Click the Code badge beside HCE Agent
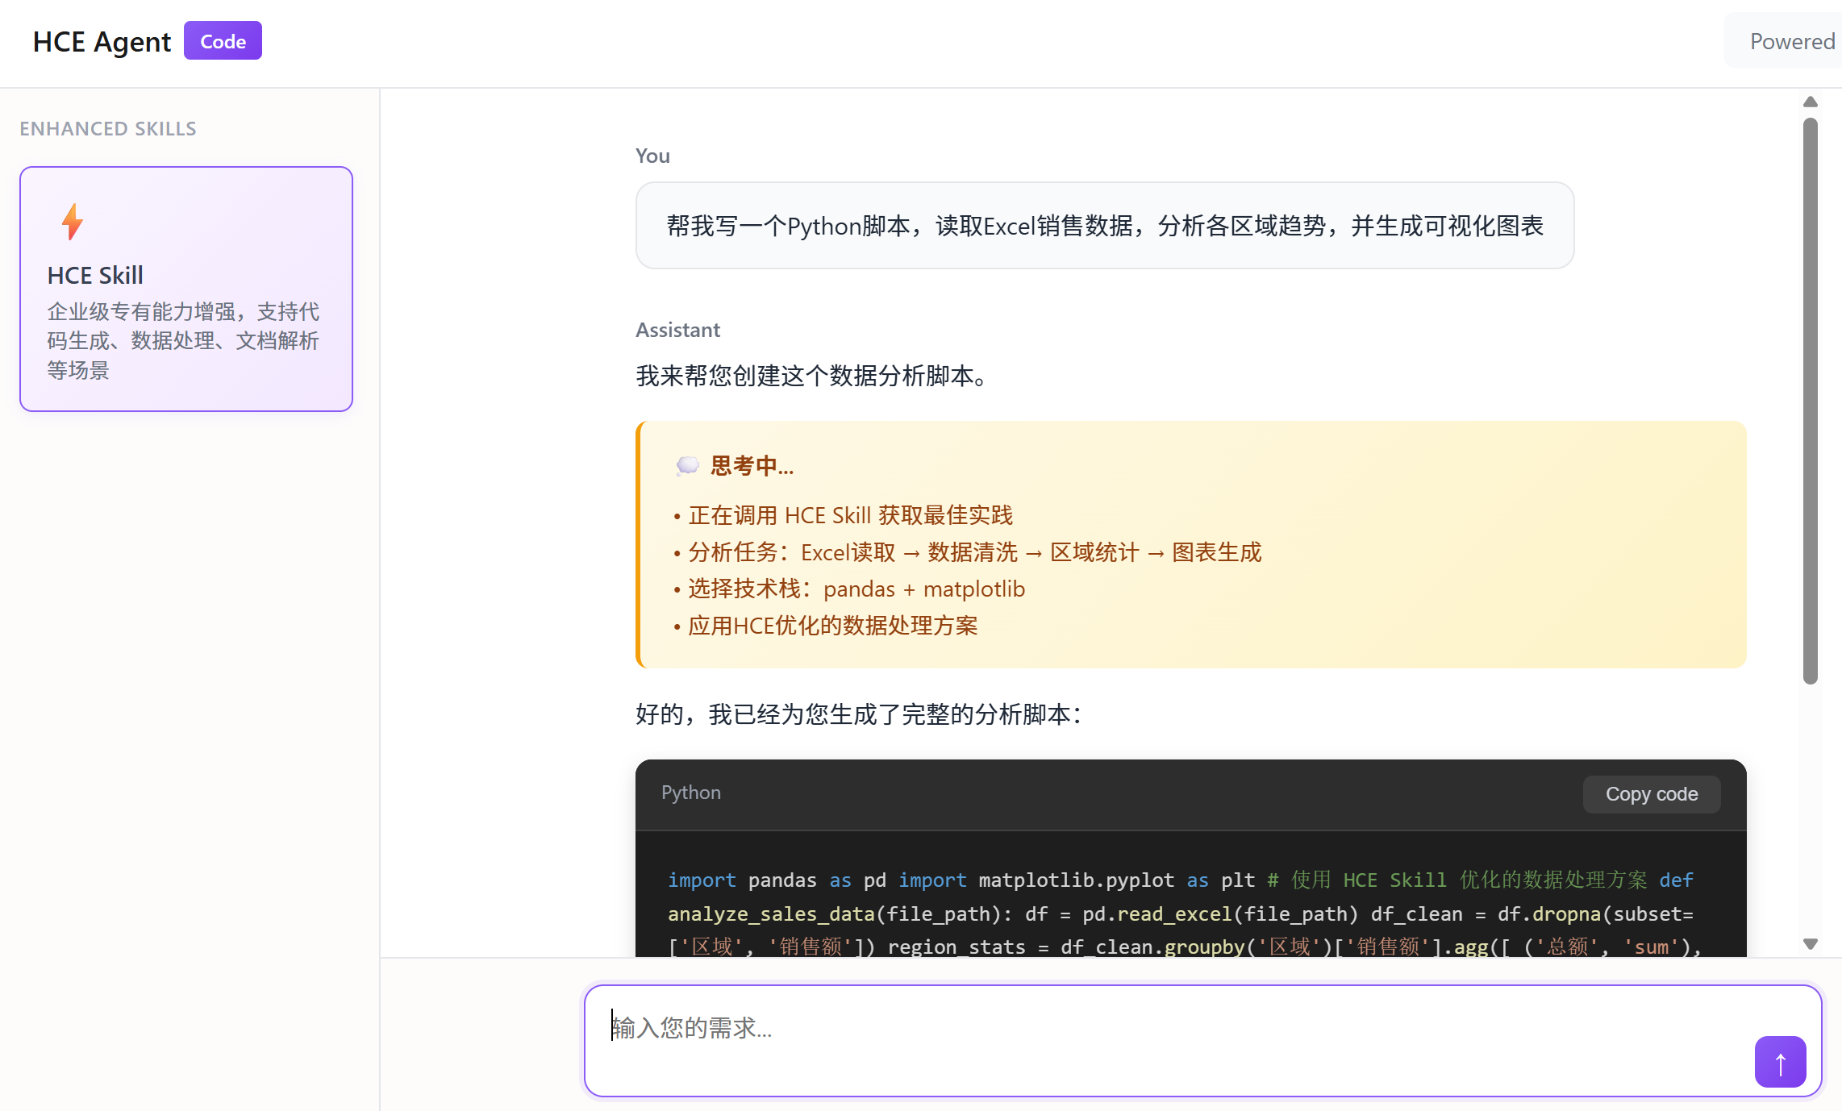 click(x=223, y=40)
